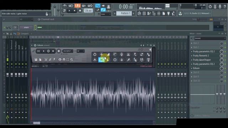This screenshot has height=128, width=228.
Task: Open the ON INPUT recording mode dropdown
Action: [68, 51]
